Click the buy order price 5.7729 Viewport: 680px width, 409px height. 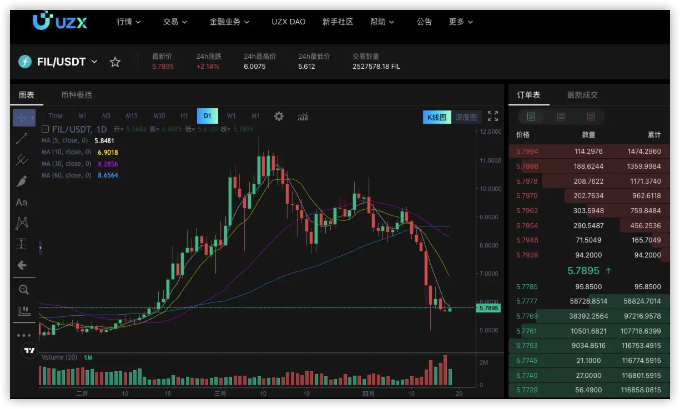click(527, 390)
